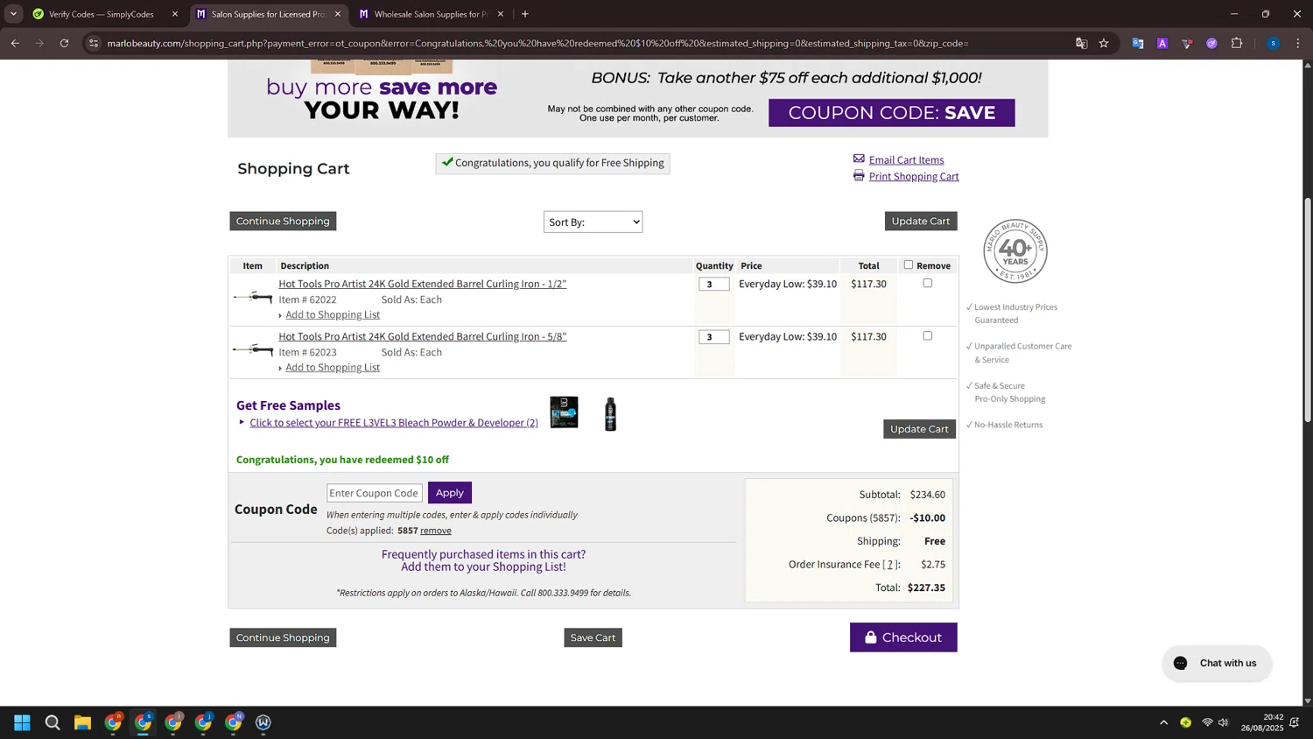
Task: Close the Verify Codes tab
Action: click(175, 14)
